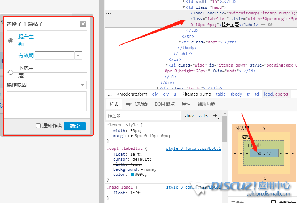Image resolution: width=297 pixels, height=203 pixels.
Task: Switch to the 事件侦听器 tab
Action: click(x=136, y=104)
